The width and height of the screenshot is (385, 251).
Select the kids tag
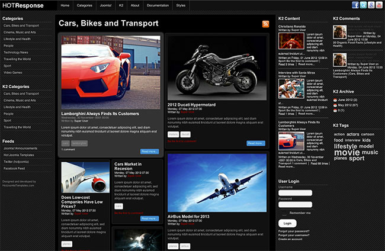[x=367, y=140]
